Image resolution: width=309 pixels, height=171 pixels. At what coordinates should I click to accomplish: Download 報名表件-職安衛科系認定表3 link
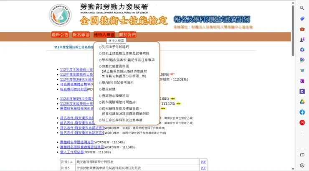click(x=82, y=128)
